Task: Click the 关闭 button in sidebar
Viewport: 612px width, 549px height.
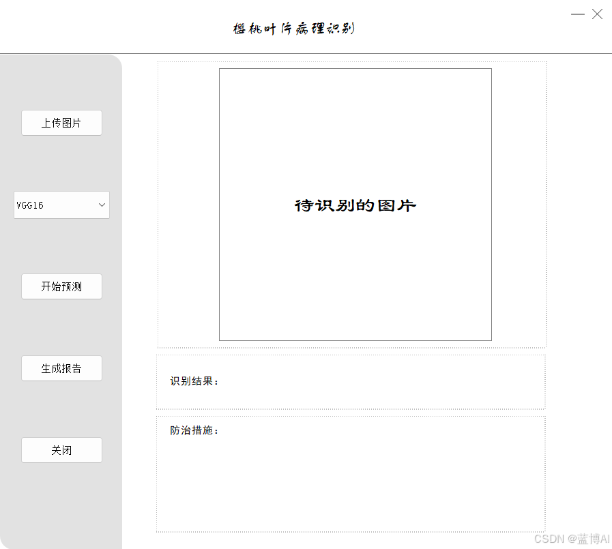Action: 61,450
